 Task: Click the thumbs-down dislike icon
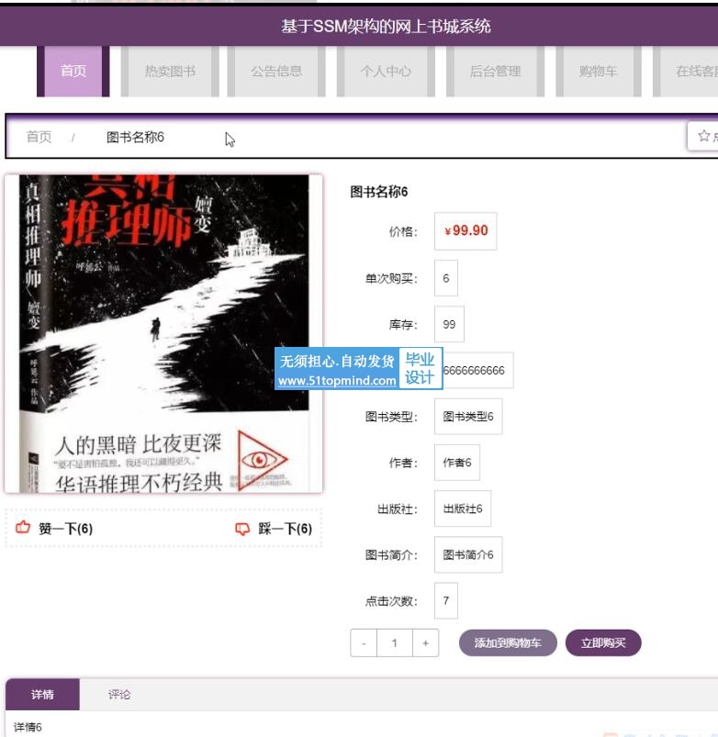[x=242, y=529]
